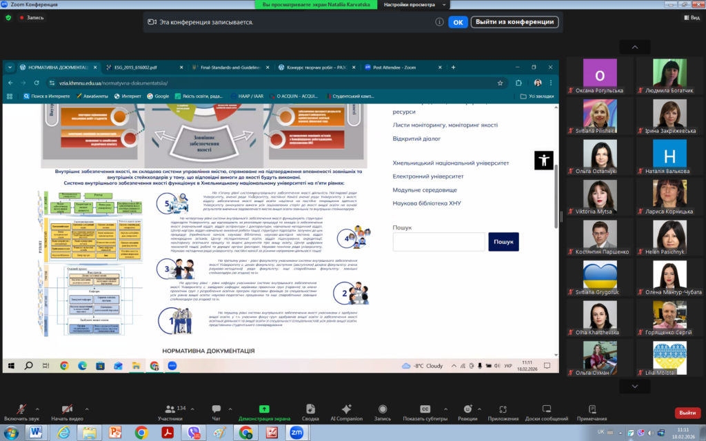Click the red Выйти button
The height and width of the screenshot is (441, 706).
(x=687, y=413)
